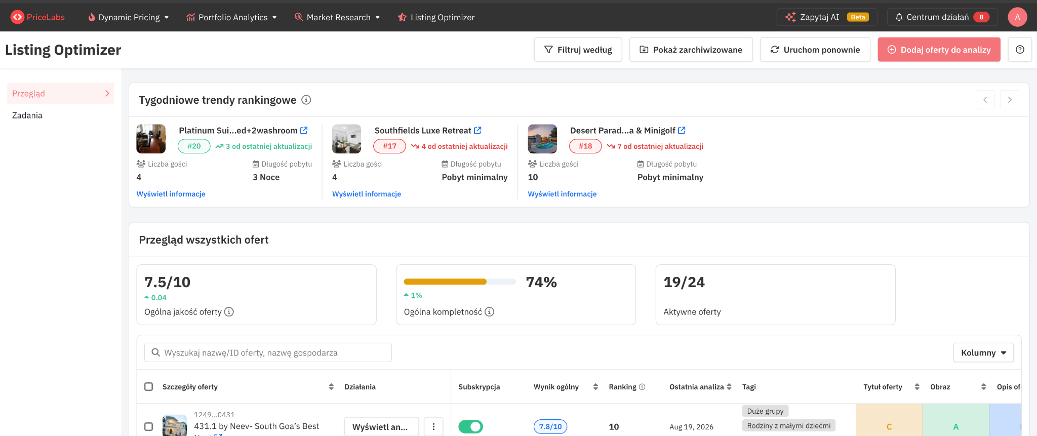Open Wyświetl informacje link for Desert Paradise
Image resolution: width=1037 pixels, height=436 pixels.
point(562,194)
